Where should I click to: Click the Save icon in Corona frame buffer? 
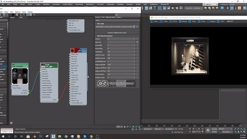coord(152,22)
